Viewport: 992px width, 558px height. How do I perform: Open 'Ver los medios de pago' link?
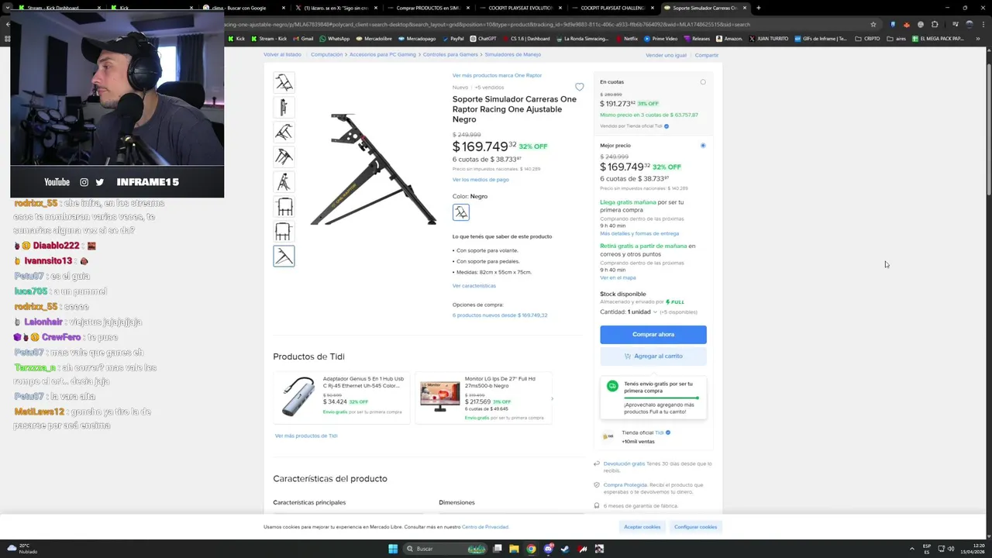coord(480,180)
